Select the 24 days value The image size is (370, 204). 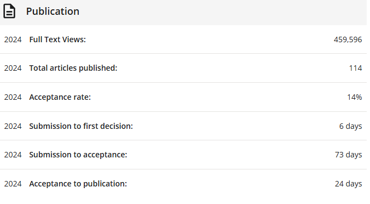point(348,184)
